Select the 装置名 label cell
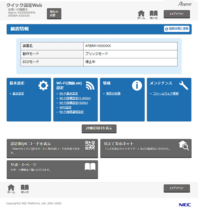The height and width of the screenshot is (209, 198). [52, 46]
